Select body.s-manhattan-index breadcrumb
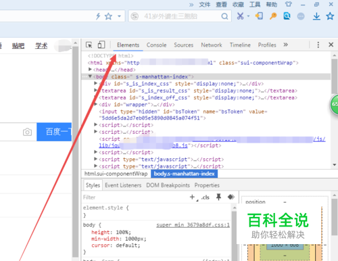This screenshot has height=261, width=338. (184, 174)
